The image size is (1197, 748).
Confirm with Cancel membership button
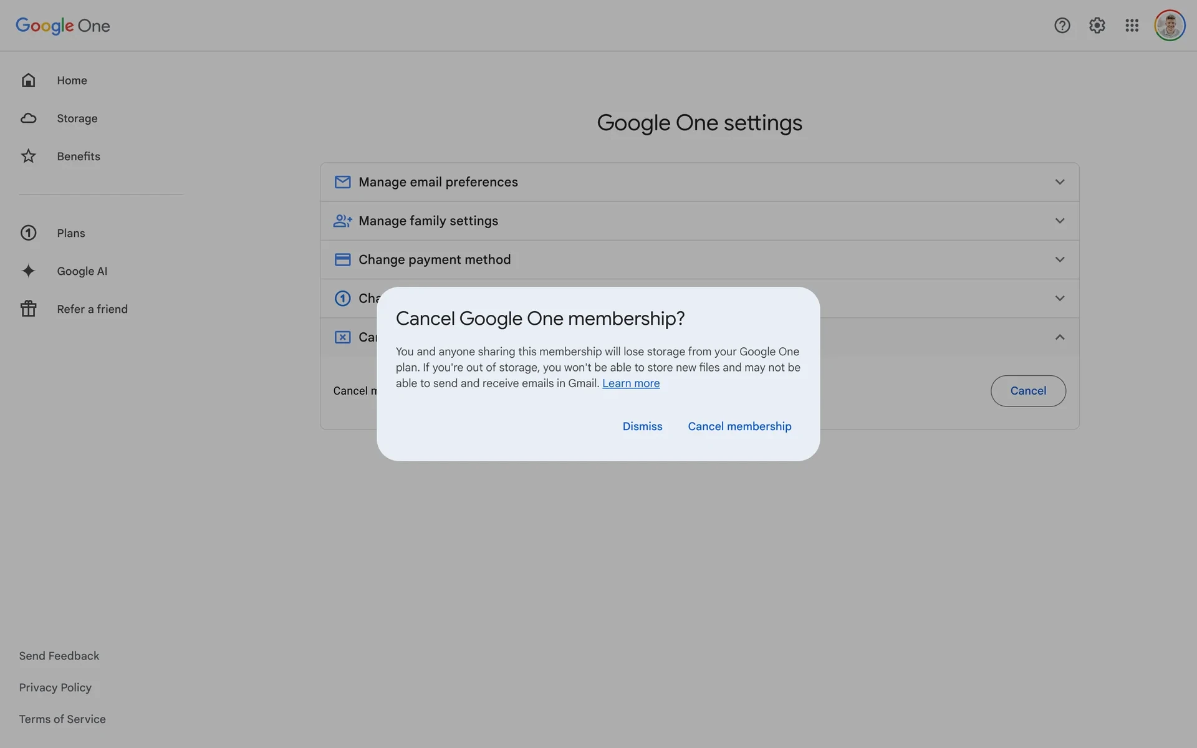[739, 426]
